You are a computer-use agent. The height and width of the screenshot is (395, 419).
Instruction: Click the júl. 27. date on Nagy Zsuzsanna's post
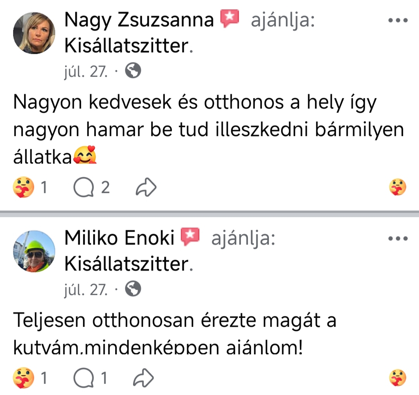(x=86, y=71)
